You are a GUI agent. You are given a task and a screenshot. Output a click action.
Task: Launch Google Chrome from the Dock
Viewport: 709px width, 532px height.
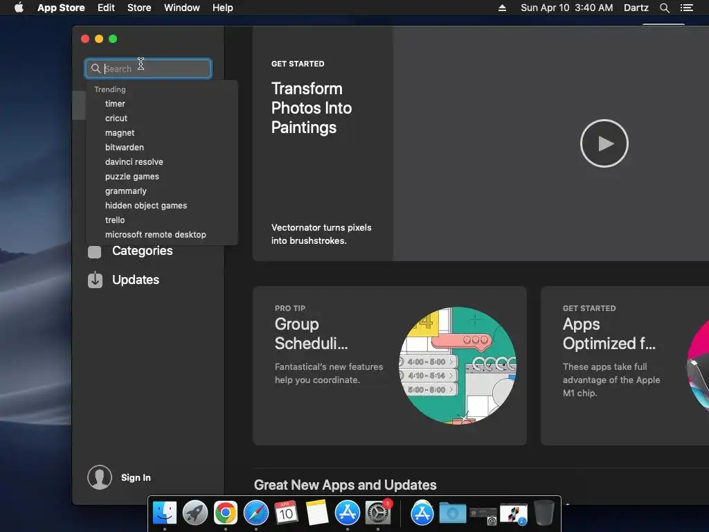click(x=226, y=513)
